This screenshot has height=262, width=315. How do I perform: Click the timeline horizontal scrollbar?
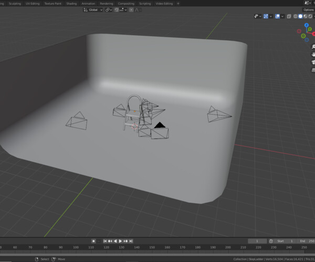[x=157, y=255]
